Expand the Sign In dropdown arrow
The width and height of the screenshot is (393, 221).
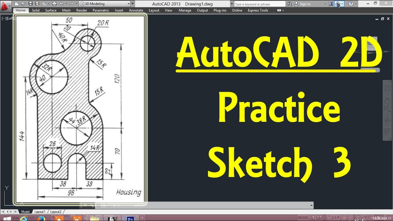325,4
